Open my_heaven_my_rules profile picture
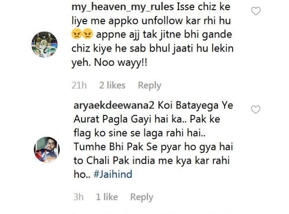This screenshot has width=289, height=214. click(x=45, y=45)
